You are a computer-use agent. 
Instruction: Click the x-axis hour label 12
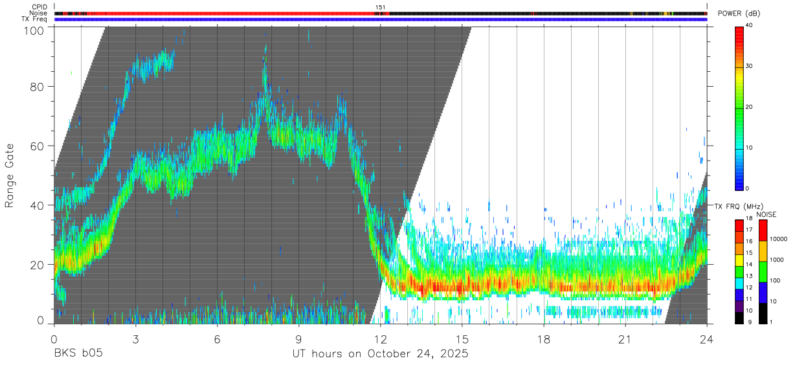point(381,339)
